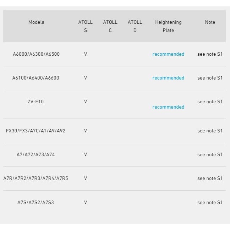Open the "recommended" link for ZV-E10
This screenshot has width=230, height=230.
(168, 107)
